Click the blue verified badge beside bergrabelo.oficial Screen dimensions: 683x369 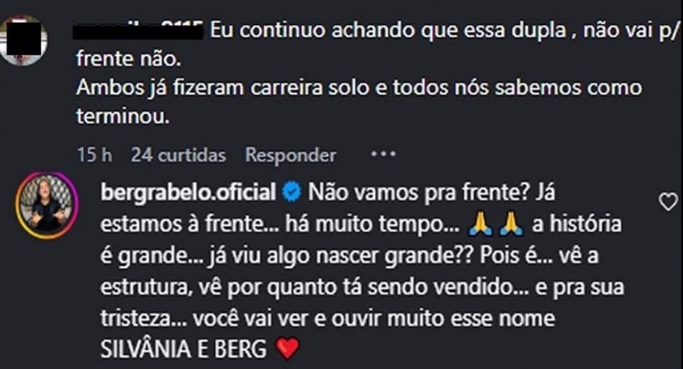click(x=291, y=192)
